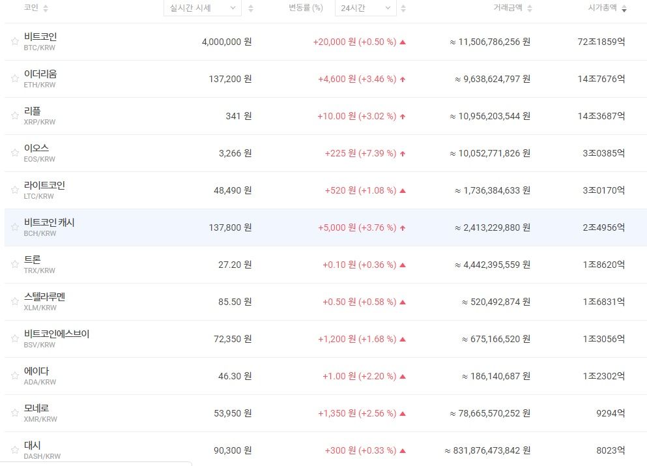The width and height of the screenshot is (647, 466).
Task: Sort the list by 코인 column header
Action: point(36,8)
